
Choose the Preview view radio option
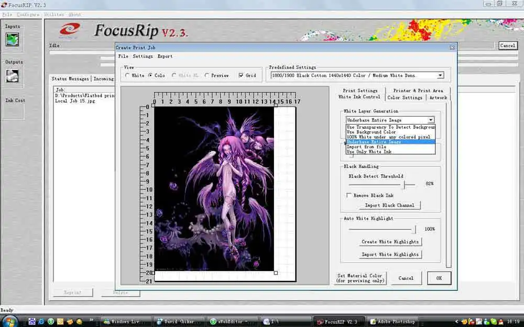tap(207, 75)
